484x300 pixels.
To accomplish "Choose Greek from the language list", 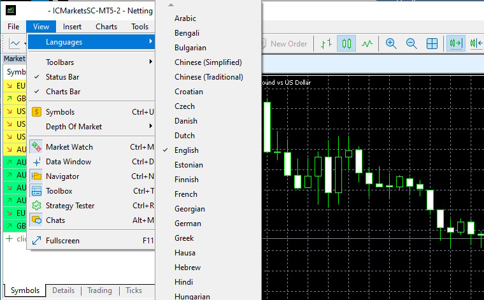I will click(x=209, y=238).
